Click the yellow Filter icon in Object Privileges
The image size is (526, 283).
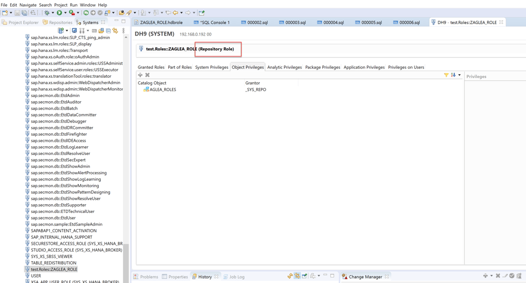[x=446, y=75]
